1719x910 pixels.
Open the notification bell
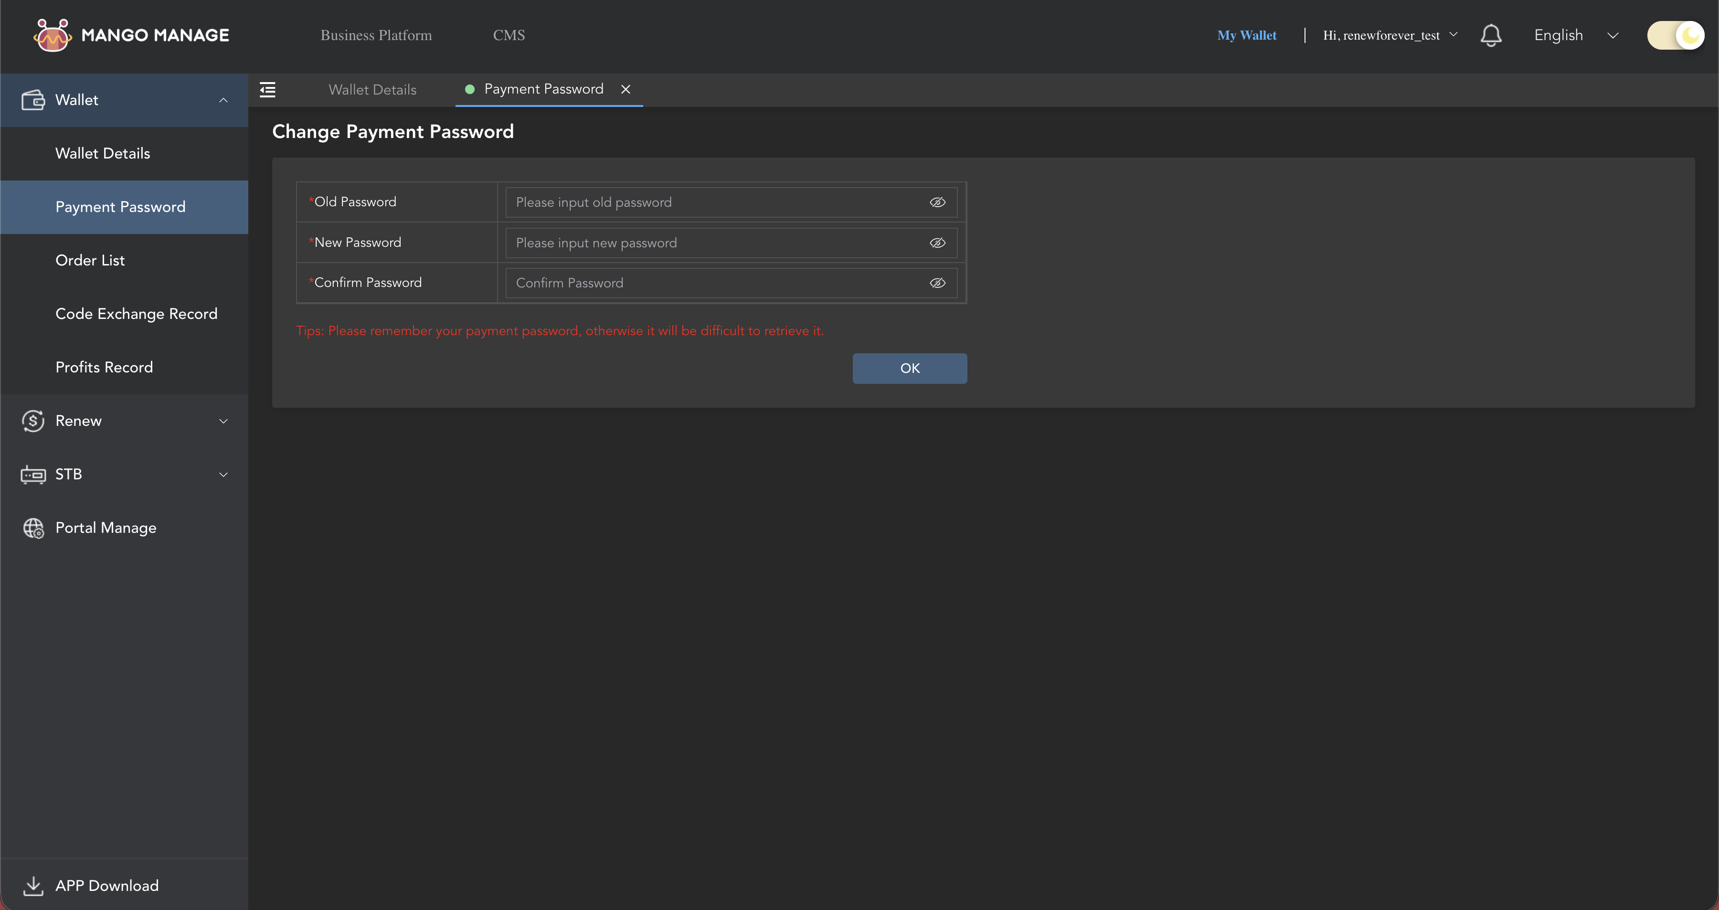tap(1491, 35)
